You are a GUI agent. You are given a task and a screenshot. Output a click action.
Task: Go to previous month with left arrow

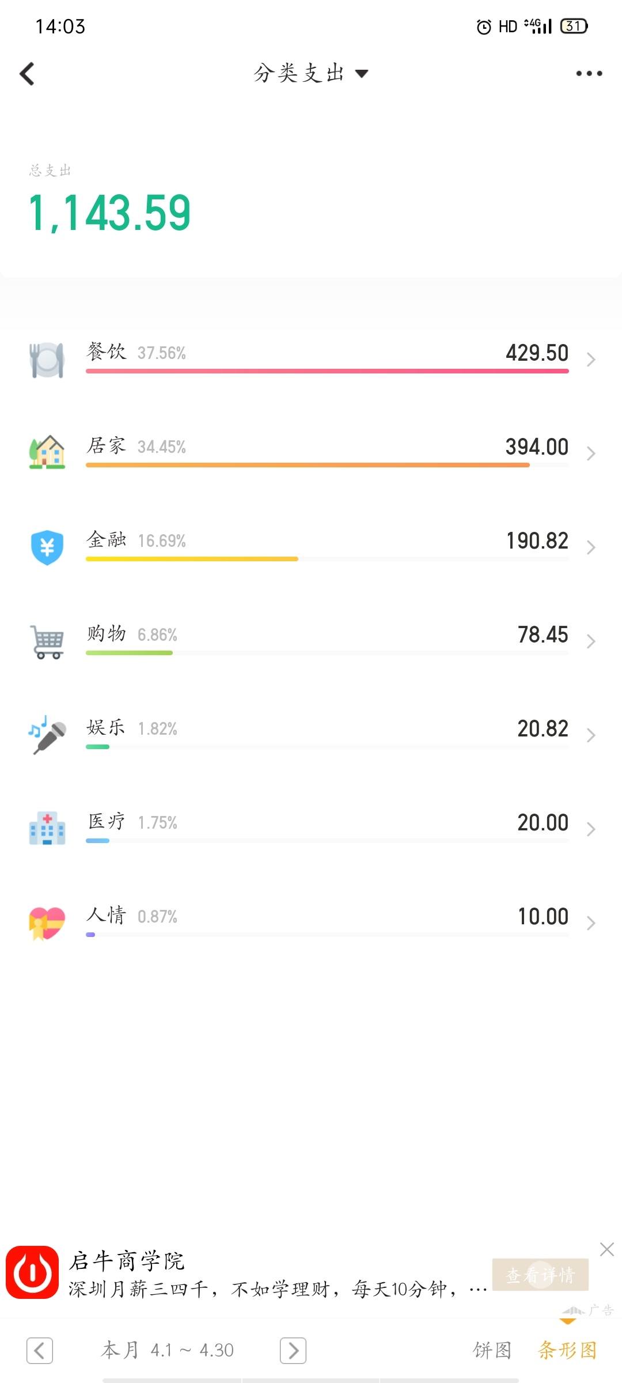coord(40,1350)
